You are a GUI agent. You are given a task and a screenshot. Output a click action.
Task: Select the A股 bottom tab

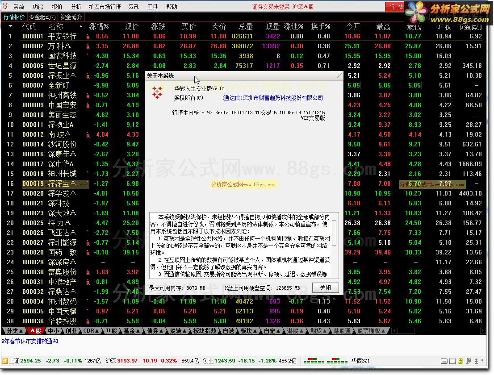click(x=35, y=331)
